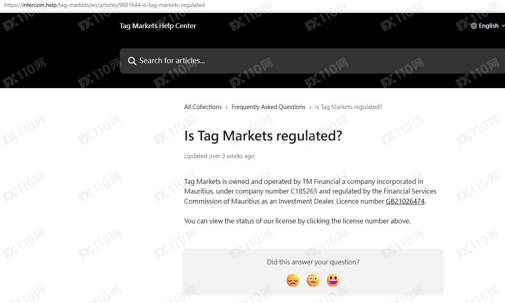Click the chevron after Frequently Asked Questions

click(310, 107)
